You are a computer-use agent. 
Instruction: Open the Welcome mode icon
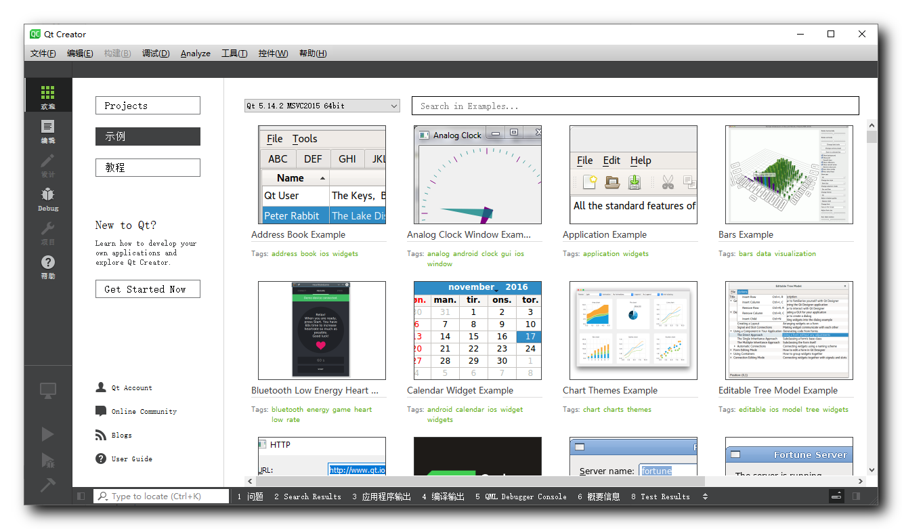tap(47, 93)
